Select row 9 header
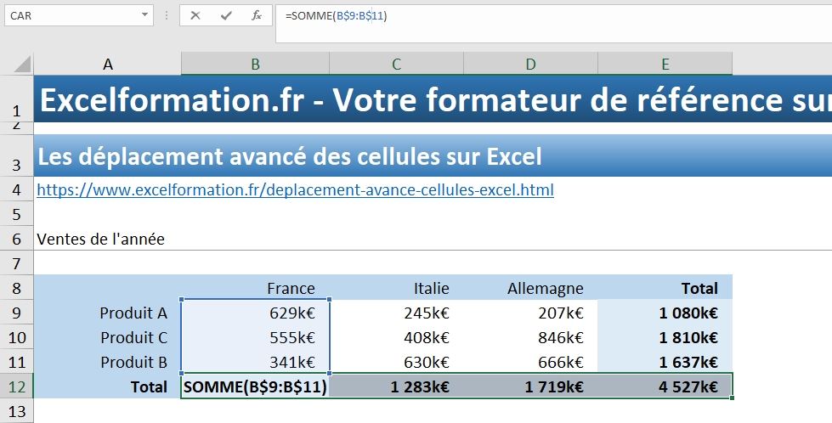This screenshot has height=423, width=832. 16,313
